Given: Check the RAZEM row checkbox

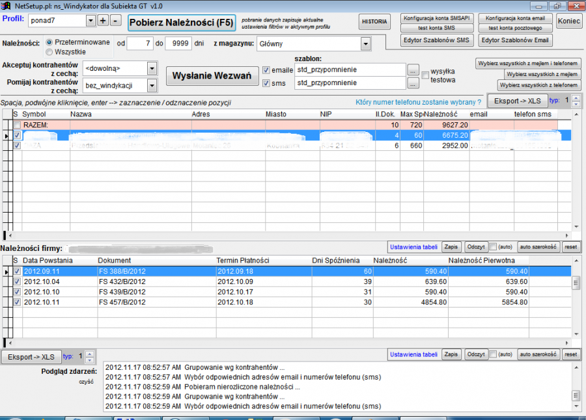Looking at the screenshot, I should point(17,125).
